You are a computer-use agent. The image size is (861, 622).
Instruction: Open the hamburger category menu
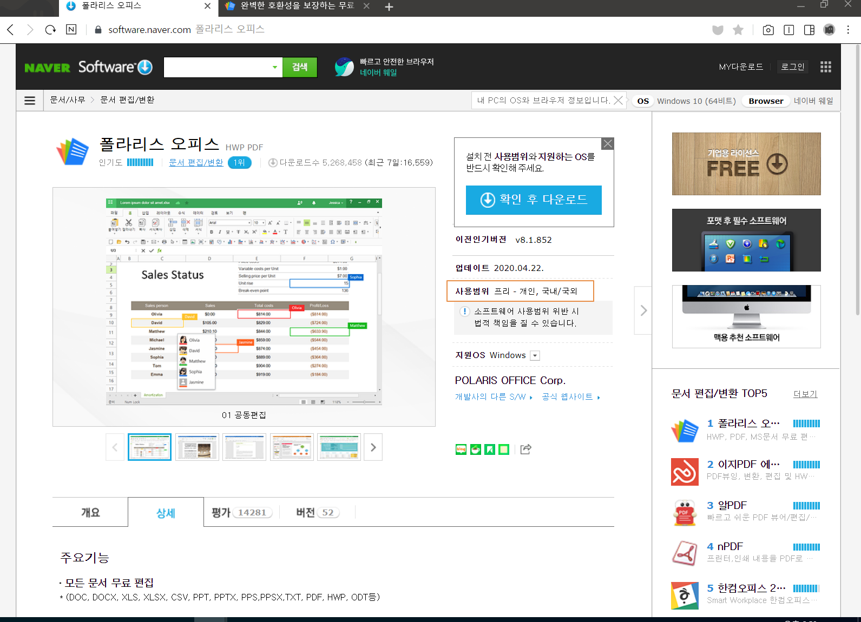click(30, 101)
